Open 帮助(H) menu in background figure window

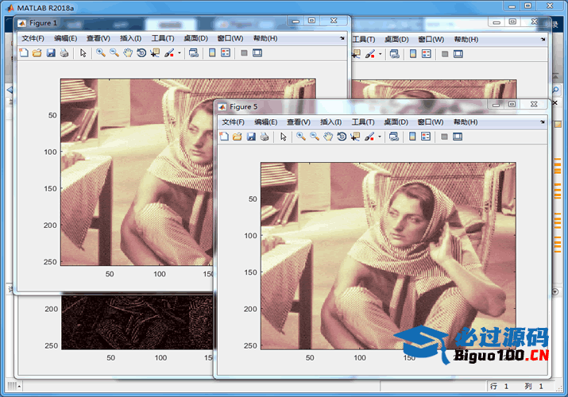466,40
